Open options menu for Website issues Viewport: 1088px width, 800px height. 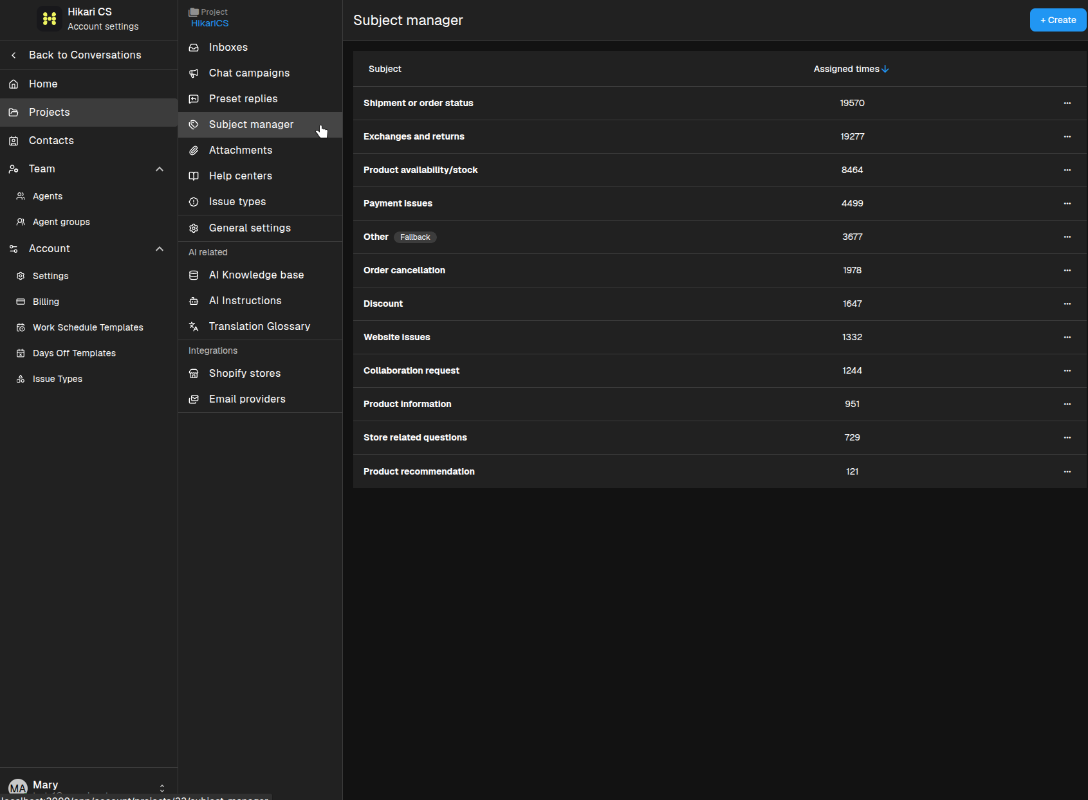pyautogui.click(x=1067, y=337)
